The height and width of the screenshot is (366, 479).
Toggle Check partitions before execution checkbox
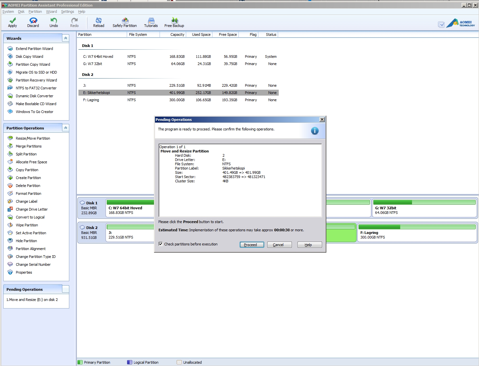pyautogui.click(x=161, y=244)
